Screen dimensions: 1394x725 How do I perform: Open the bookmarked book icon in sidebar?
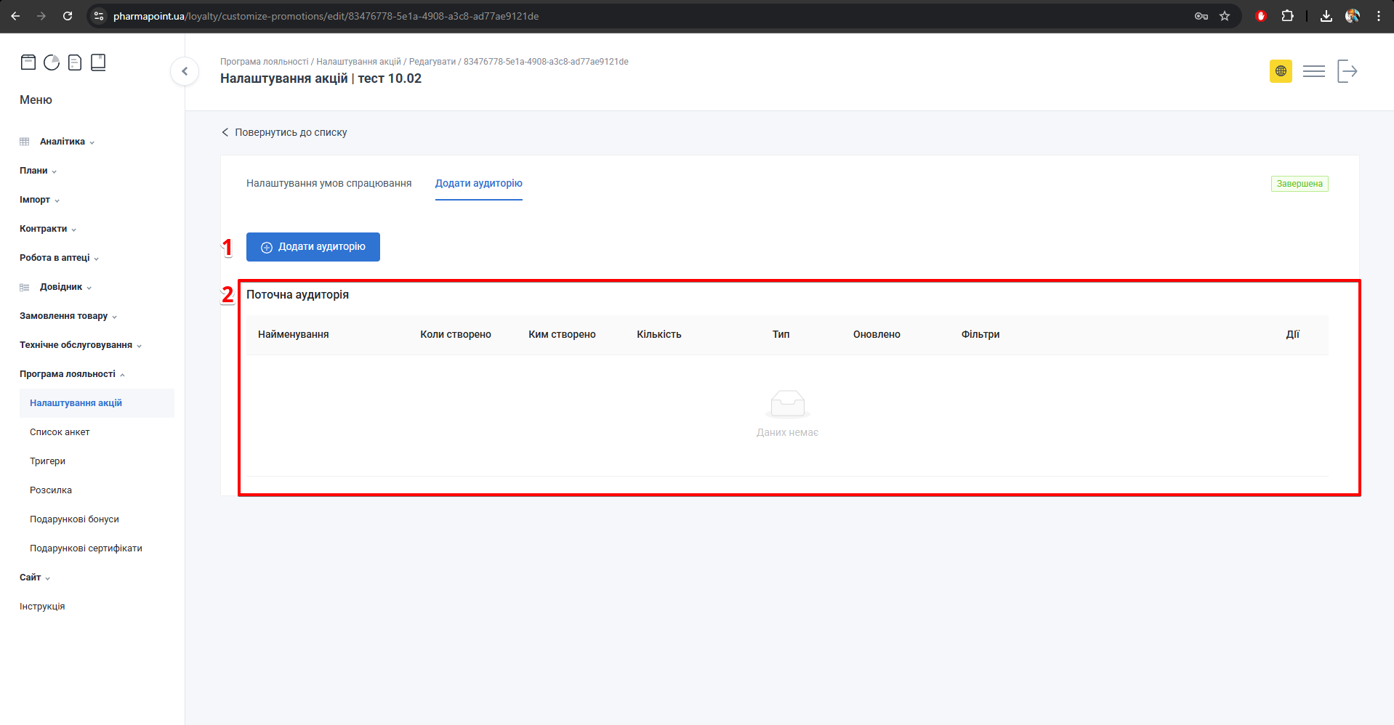[x=98, y=62]
